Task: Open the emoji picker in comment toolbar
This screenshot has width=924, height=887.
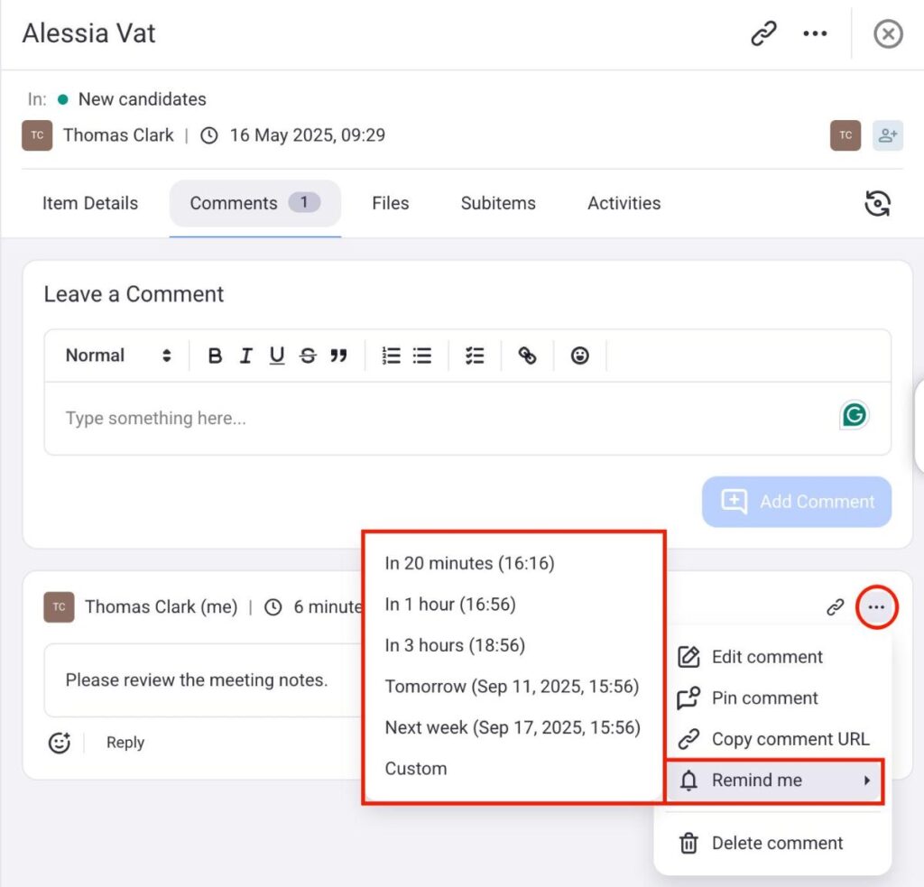Action: click(580, 356)
